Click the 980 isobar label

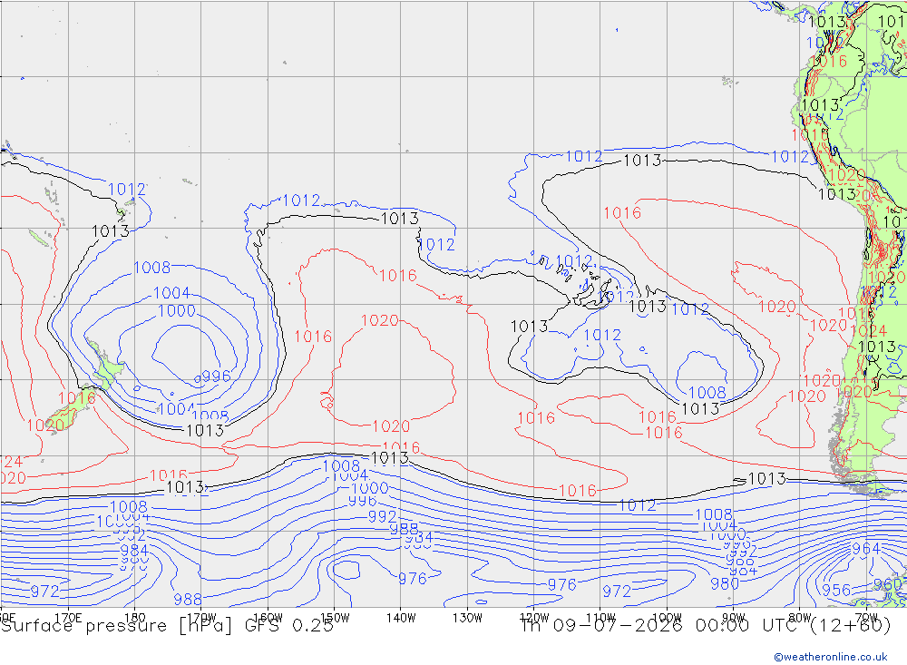(x=725, y=583)
